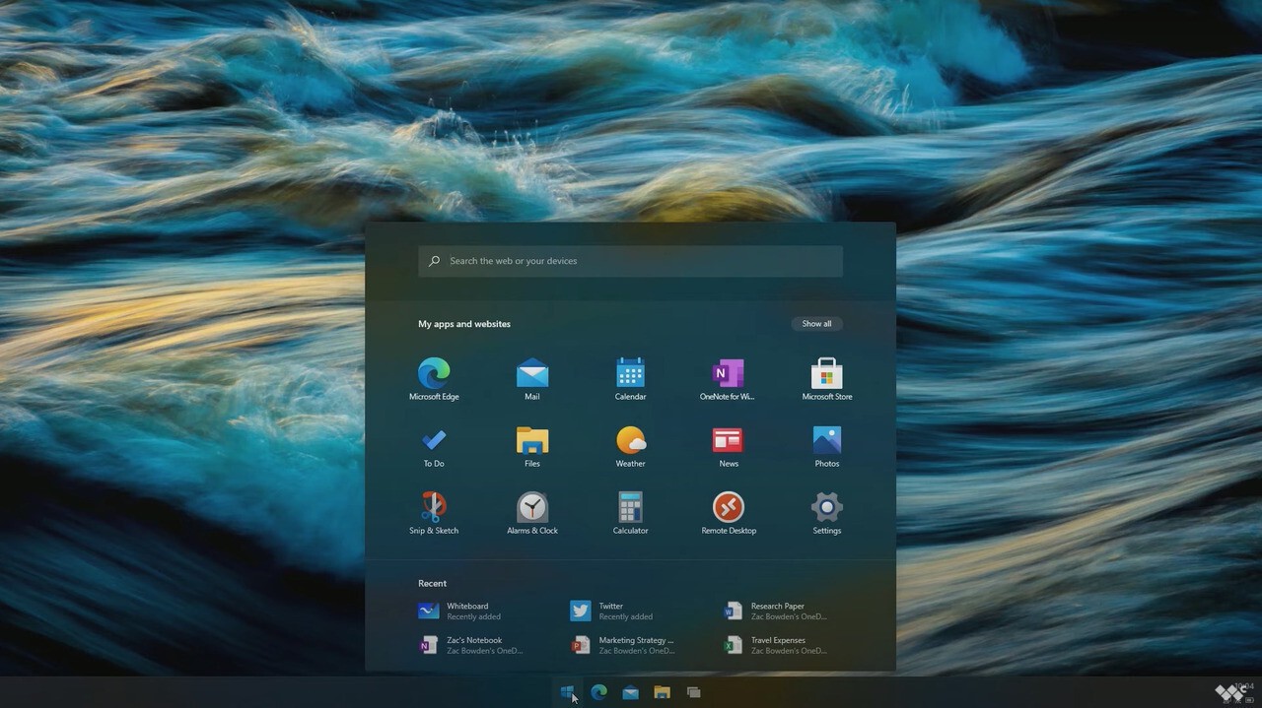Screen dimensions: 1262x708
Task: Click the Start button on the taskbar
Action: [567, 692]
